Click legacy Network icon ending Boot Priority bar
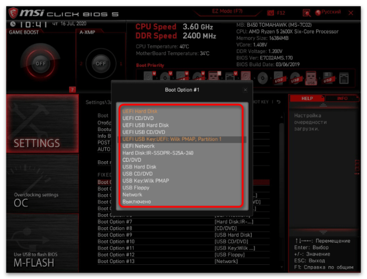The width and height of the screenshot is (367, 279). tap(344, 78)
